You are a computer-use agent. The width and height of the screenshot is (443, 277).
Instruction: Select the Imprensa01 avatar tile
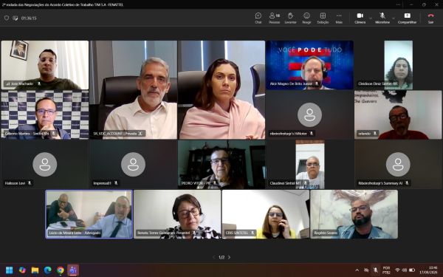coord(134,165)
